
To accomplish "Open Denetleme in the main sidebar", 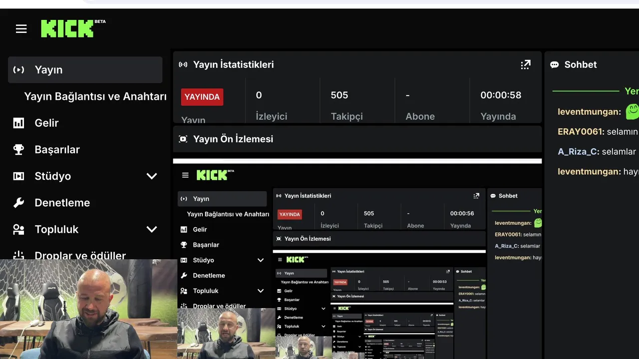I will tap(62, 202).
